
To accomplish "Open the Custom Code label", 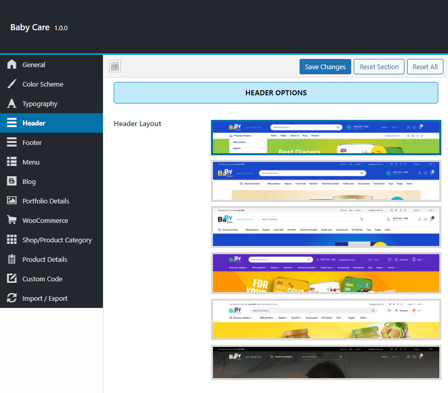I will point(42,279).
